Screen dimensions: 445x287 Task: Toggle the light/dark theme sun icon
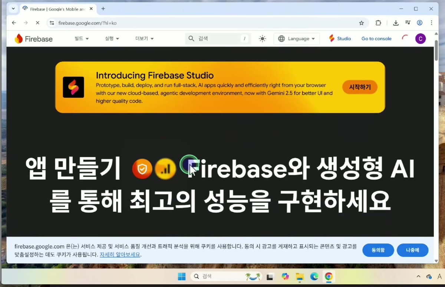tap(263, 39)
